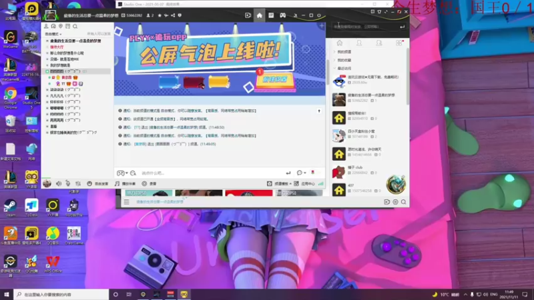The height and width of the screenshot is (300, 534).
Task: Click the plus icon at banner top corner
Action: (322, 25)
